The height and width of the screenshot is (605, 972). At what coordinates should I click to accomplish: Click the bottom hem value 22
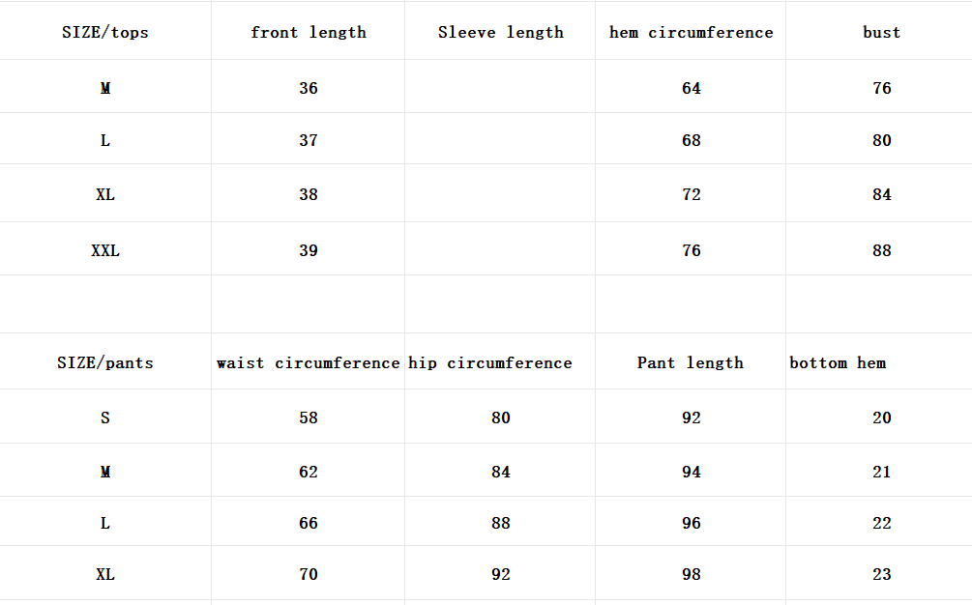coord(881,523)
